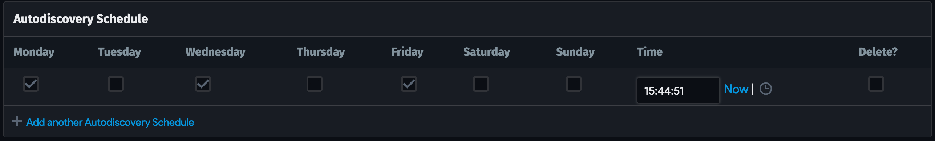Viewport: 935px width, 141px height.
Task: Select the Sunday column header
Action: (575, 52)
